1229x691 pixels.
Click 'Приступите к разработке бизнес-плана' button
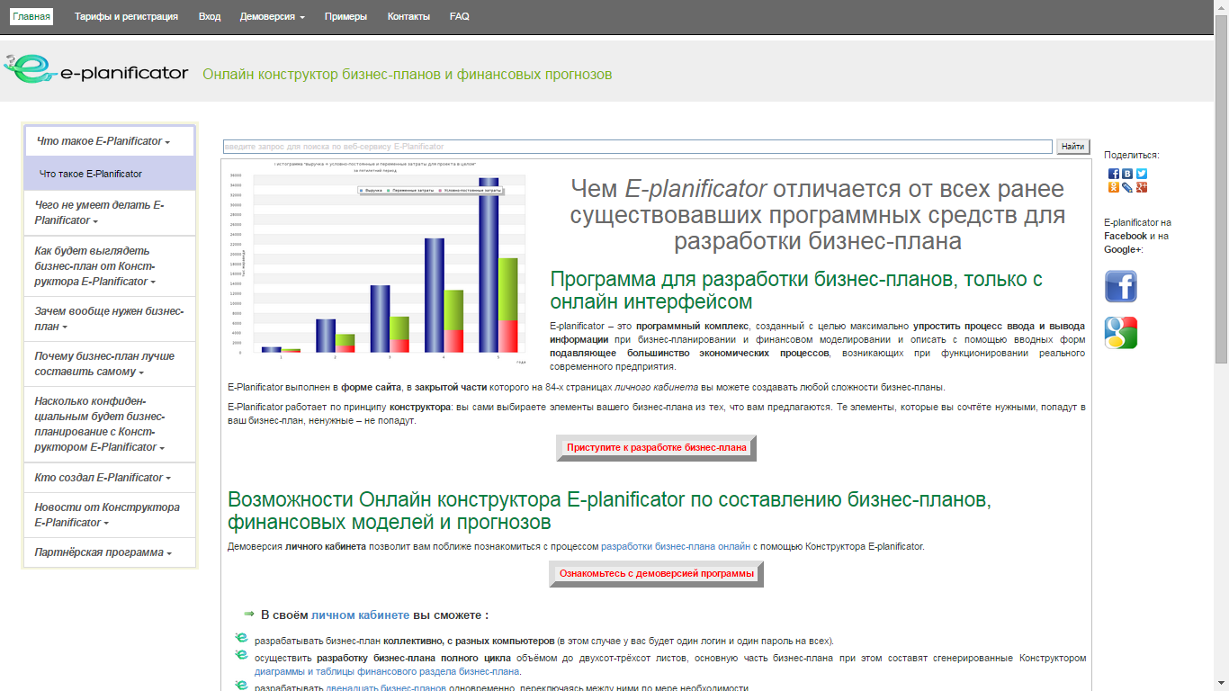coord(656,447)
